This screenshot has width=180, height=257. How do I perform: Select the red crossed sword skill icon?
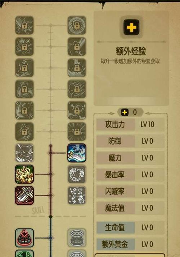pos(24,196)
